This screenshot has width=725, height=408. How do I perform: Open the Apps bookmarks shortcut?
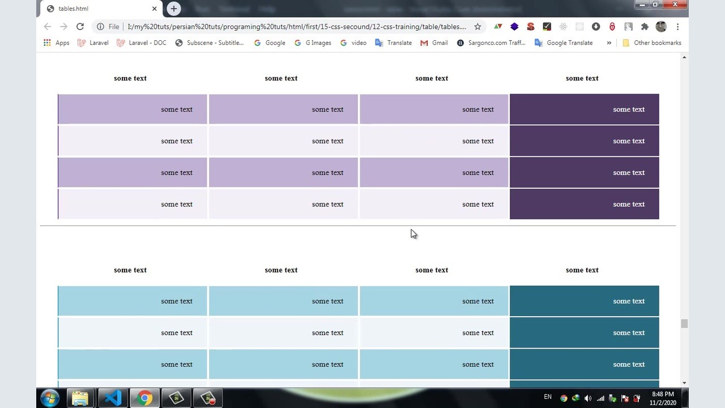click(56, 42)
